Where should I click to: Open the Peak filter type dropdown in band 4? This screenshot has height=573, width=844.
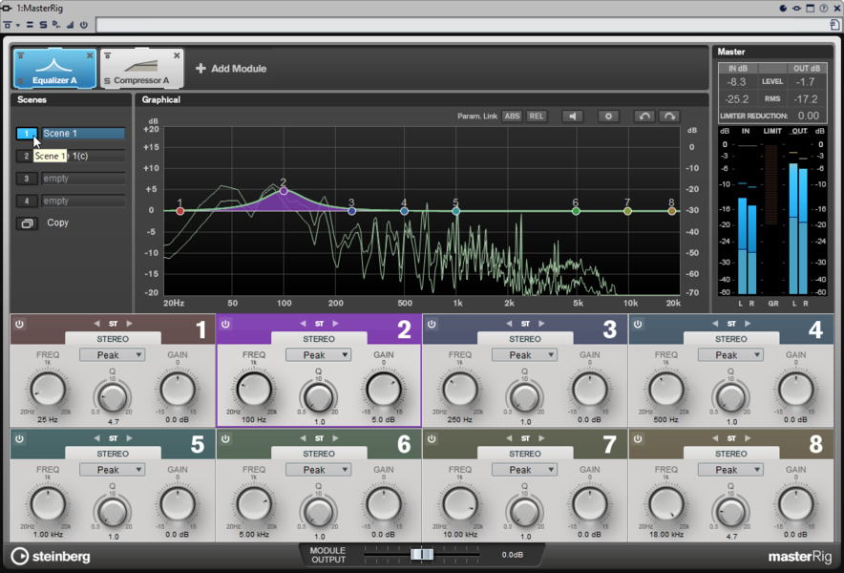click(730, 355)
